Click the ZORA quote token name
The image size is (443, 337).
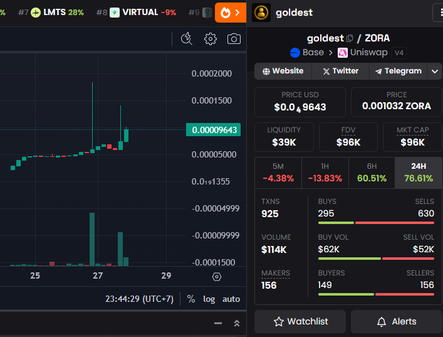377,38
